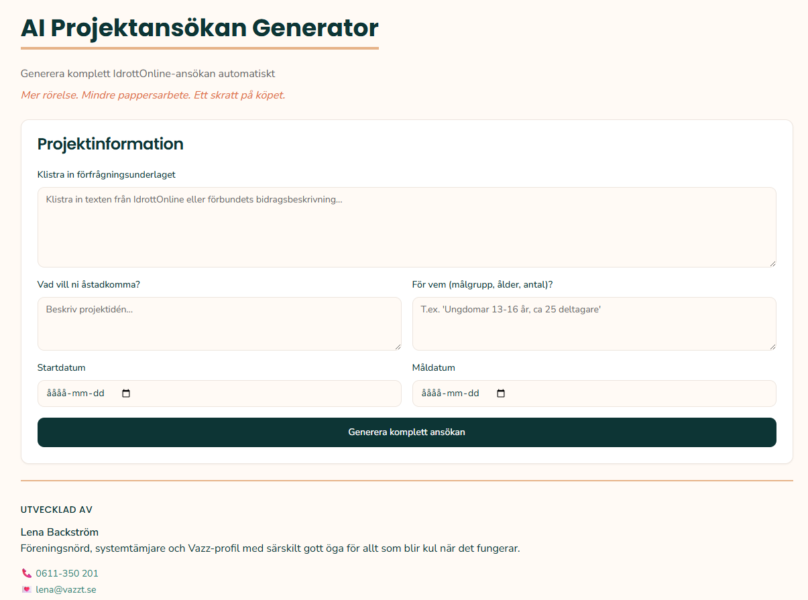Call the phone number 0611-350 201 link
Image resolution: width=808 pixels, height=600 pixels.
(x=67, y=573)
